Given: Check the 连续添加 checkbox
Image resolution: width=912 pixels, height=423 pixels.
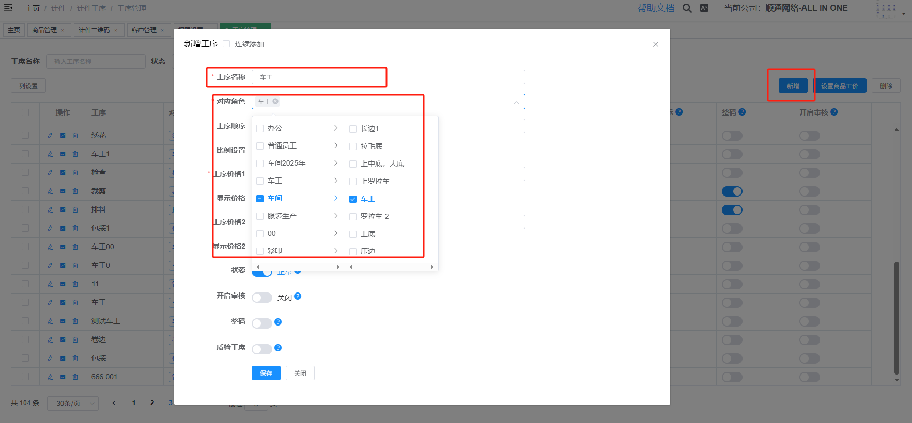Looking at the screenshot, I should click(226, 44).
